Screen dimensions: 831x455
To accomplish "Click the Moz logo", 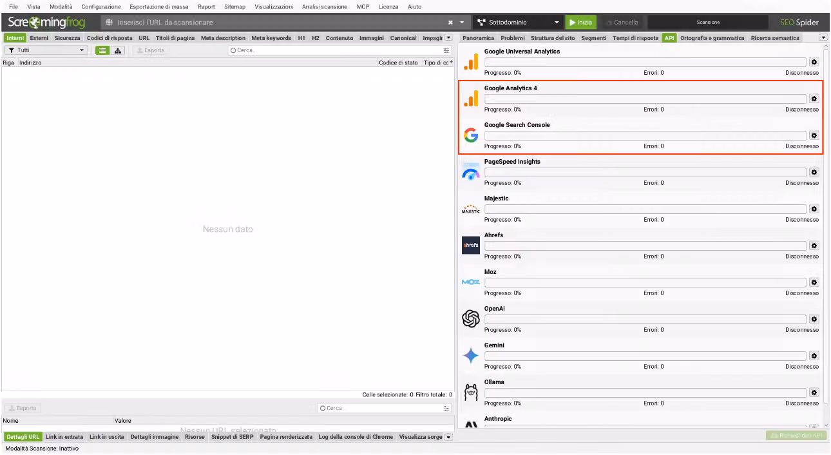I will [x=471, y=282].
